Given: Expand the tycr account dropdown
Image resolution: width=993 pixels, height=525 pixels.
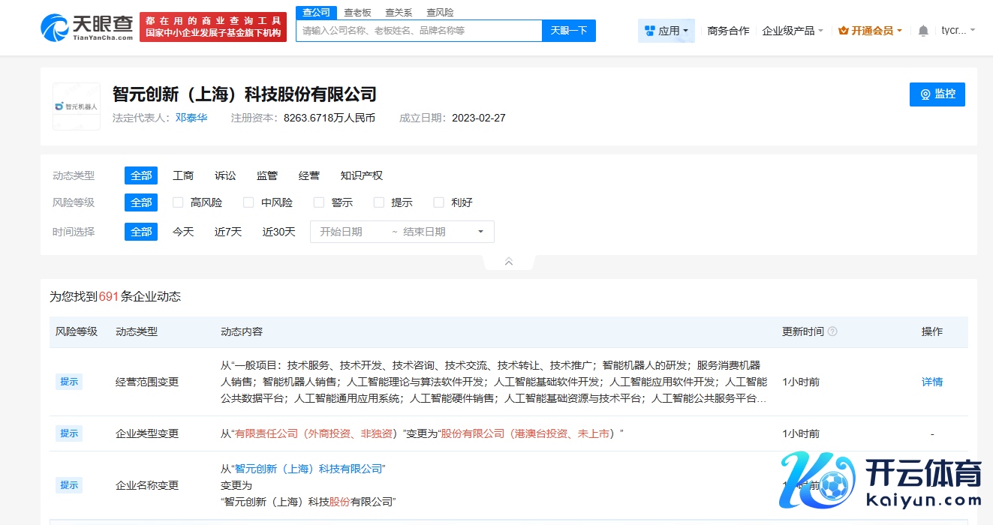Looking at the screenshot, I should (958, 31).
